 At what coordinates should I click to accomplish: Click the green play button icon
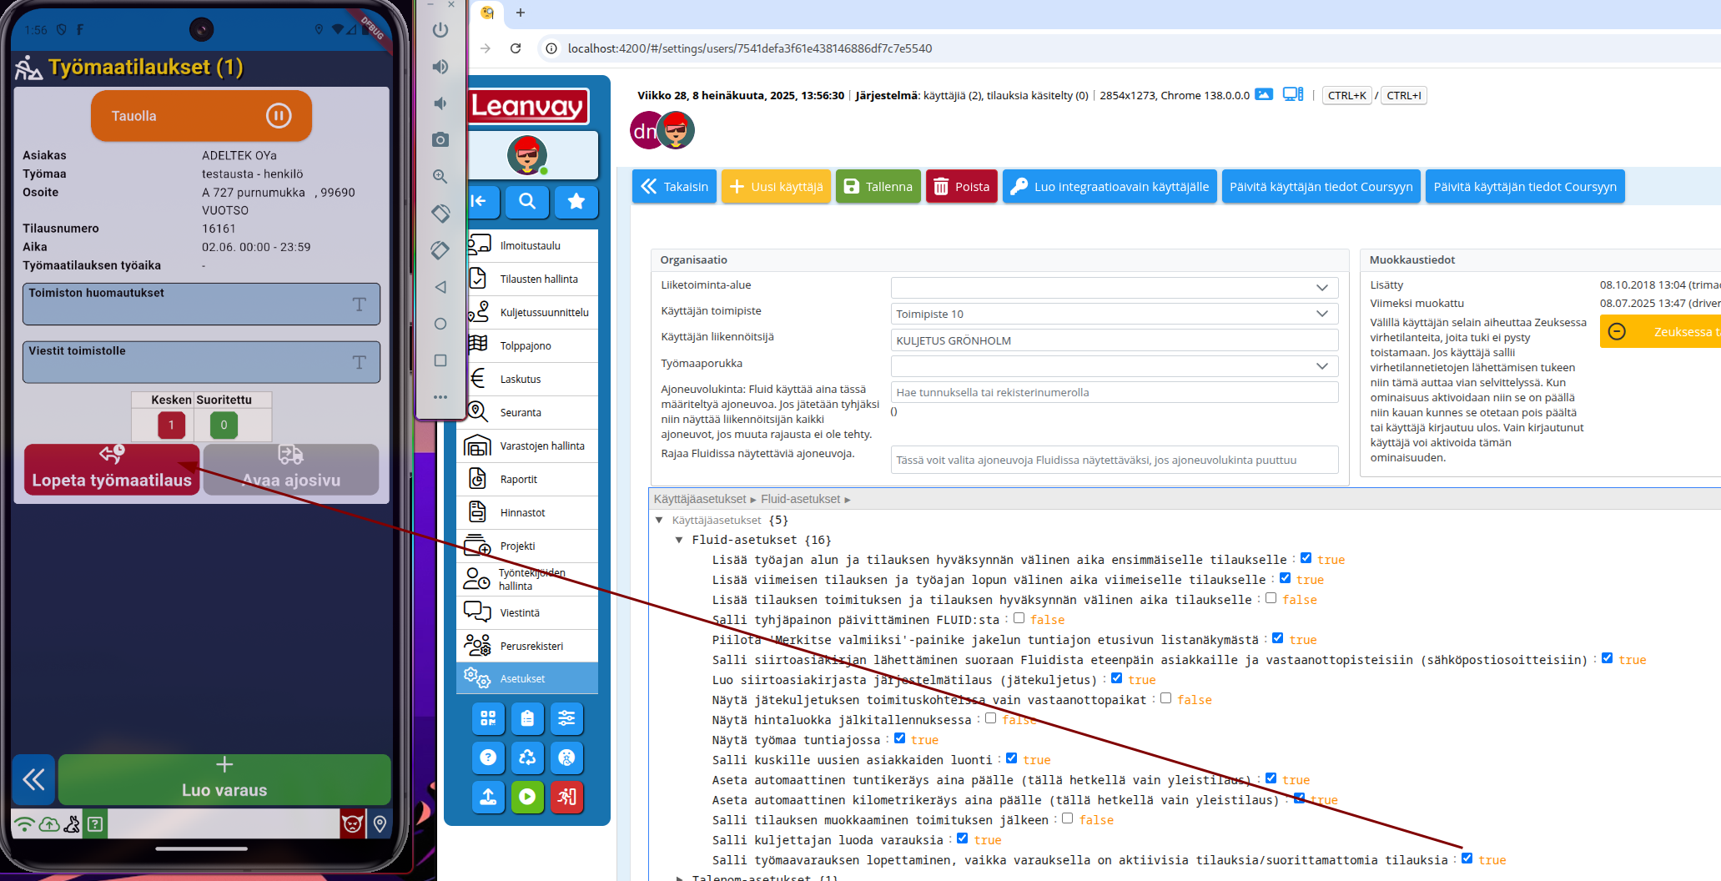coord(527,797)
